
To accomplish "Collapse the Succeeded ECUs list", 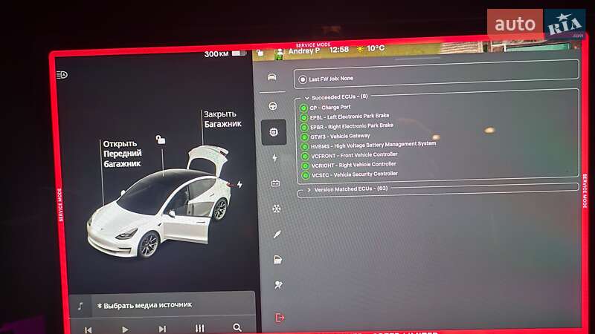I will point(306,98).
